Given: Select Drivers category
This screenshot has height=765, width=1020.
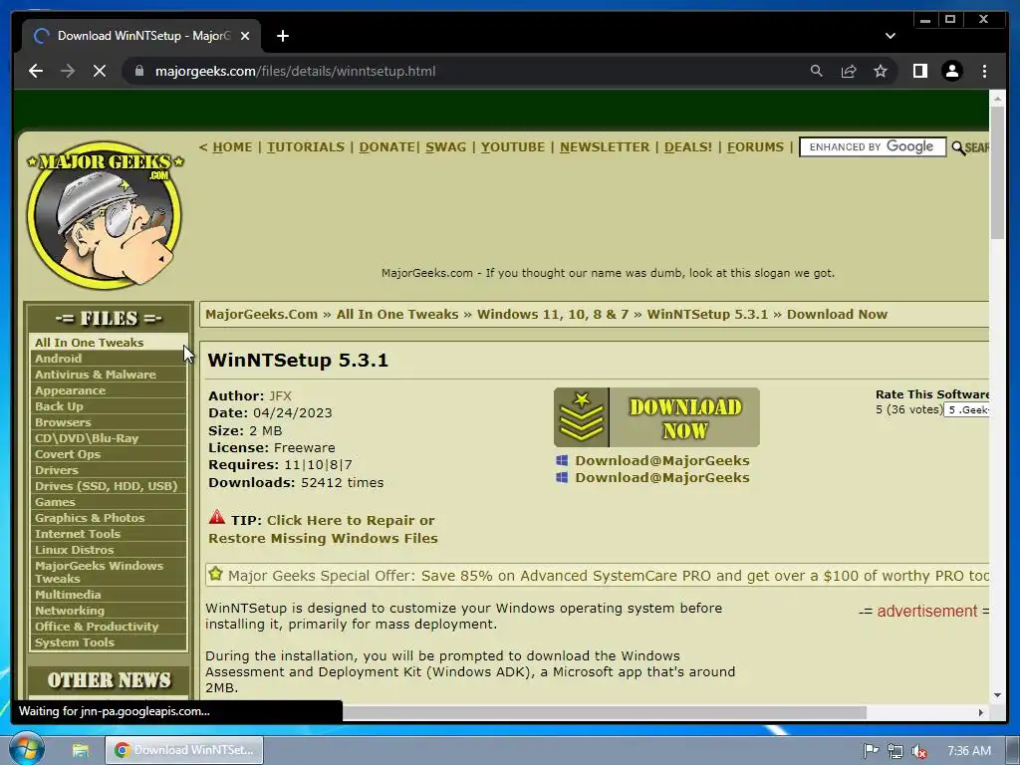Looking at the screenshot, I should point(109,470).
